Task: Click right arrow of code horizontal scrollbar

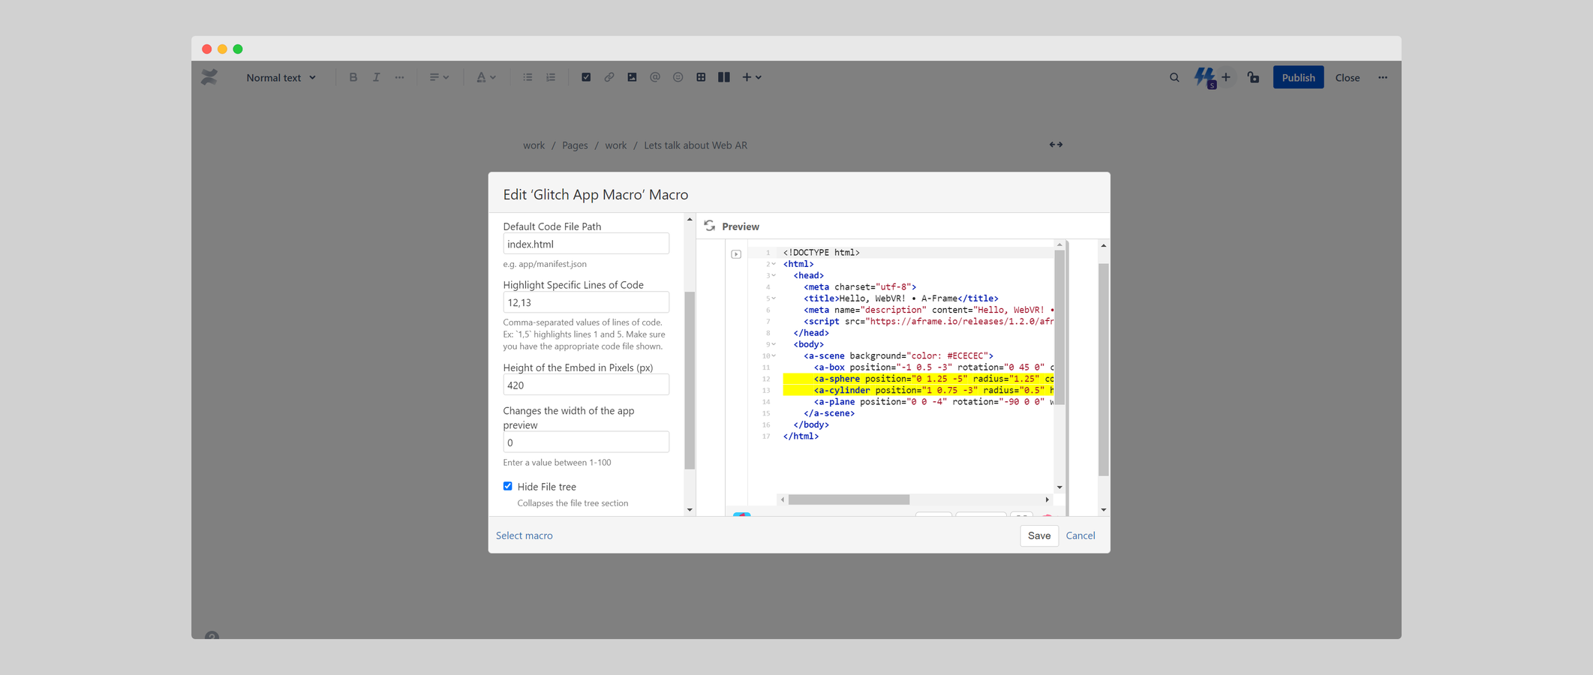Action: [1047, 499]
